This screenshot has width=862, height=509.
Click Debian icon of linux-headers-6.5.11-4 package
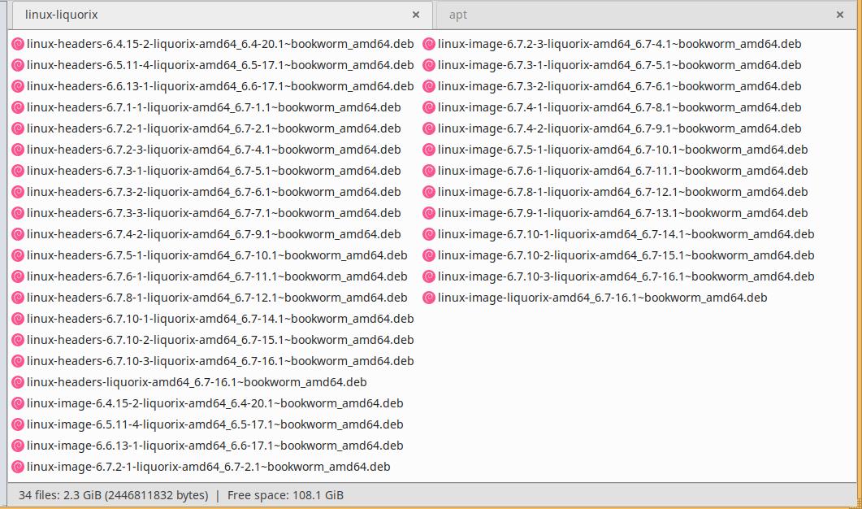pyautogui.click(x=18, y=66)
